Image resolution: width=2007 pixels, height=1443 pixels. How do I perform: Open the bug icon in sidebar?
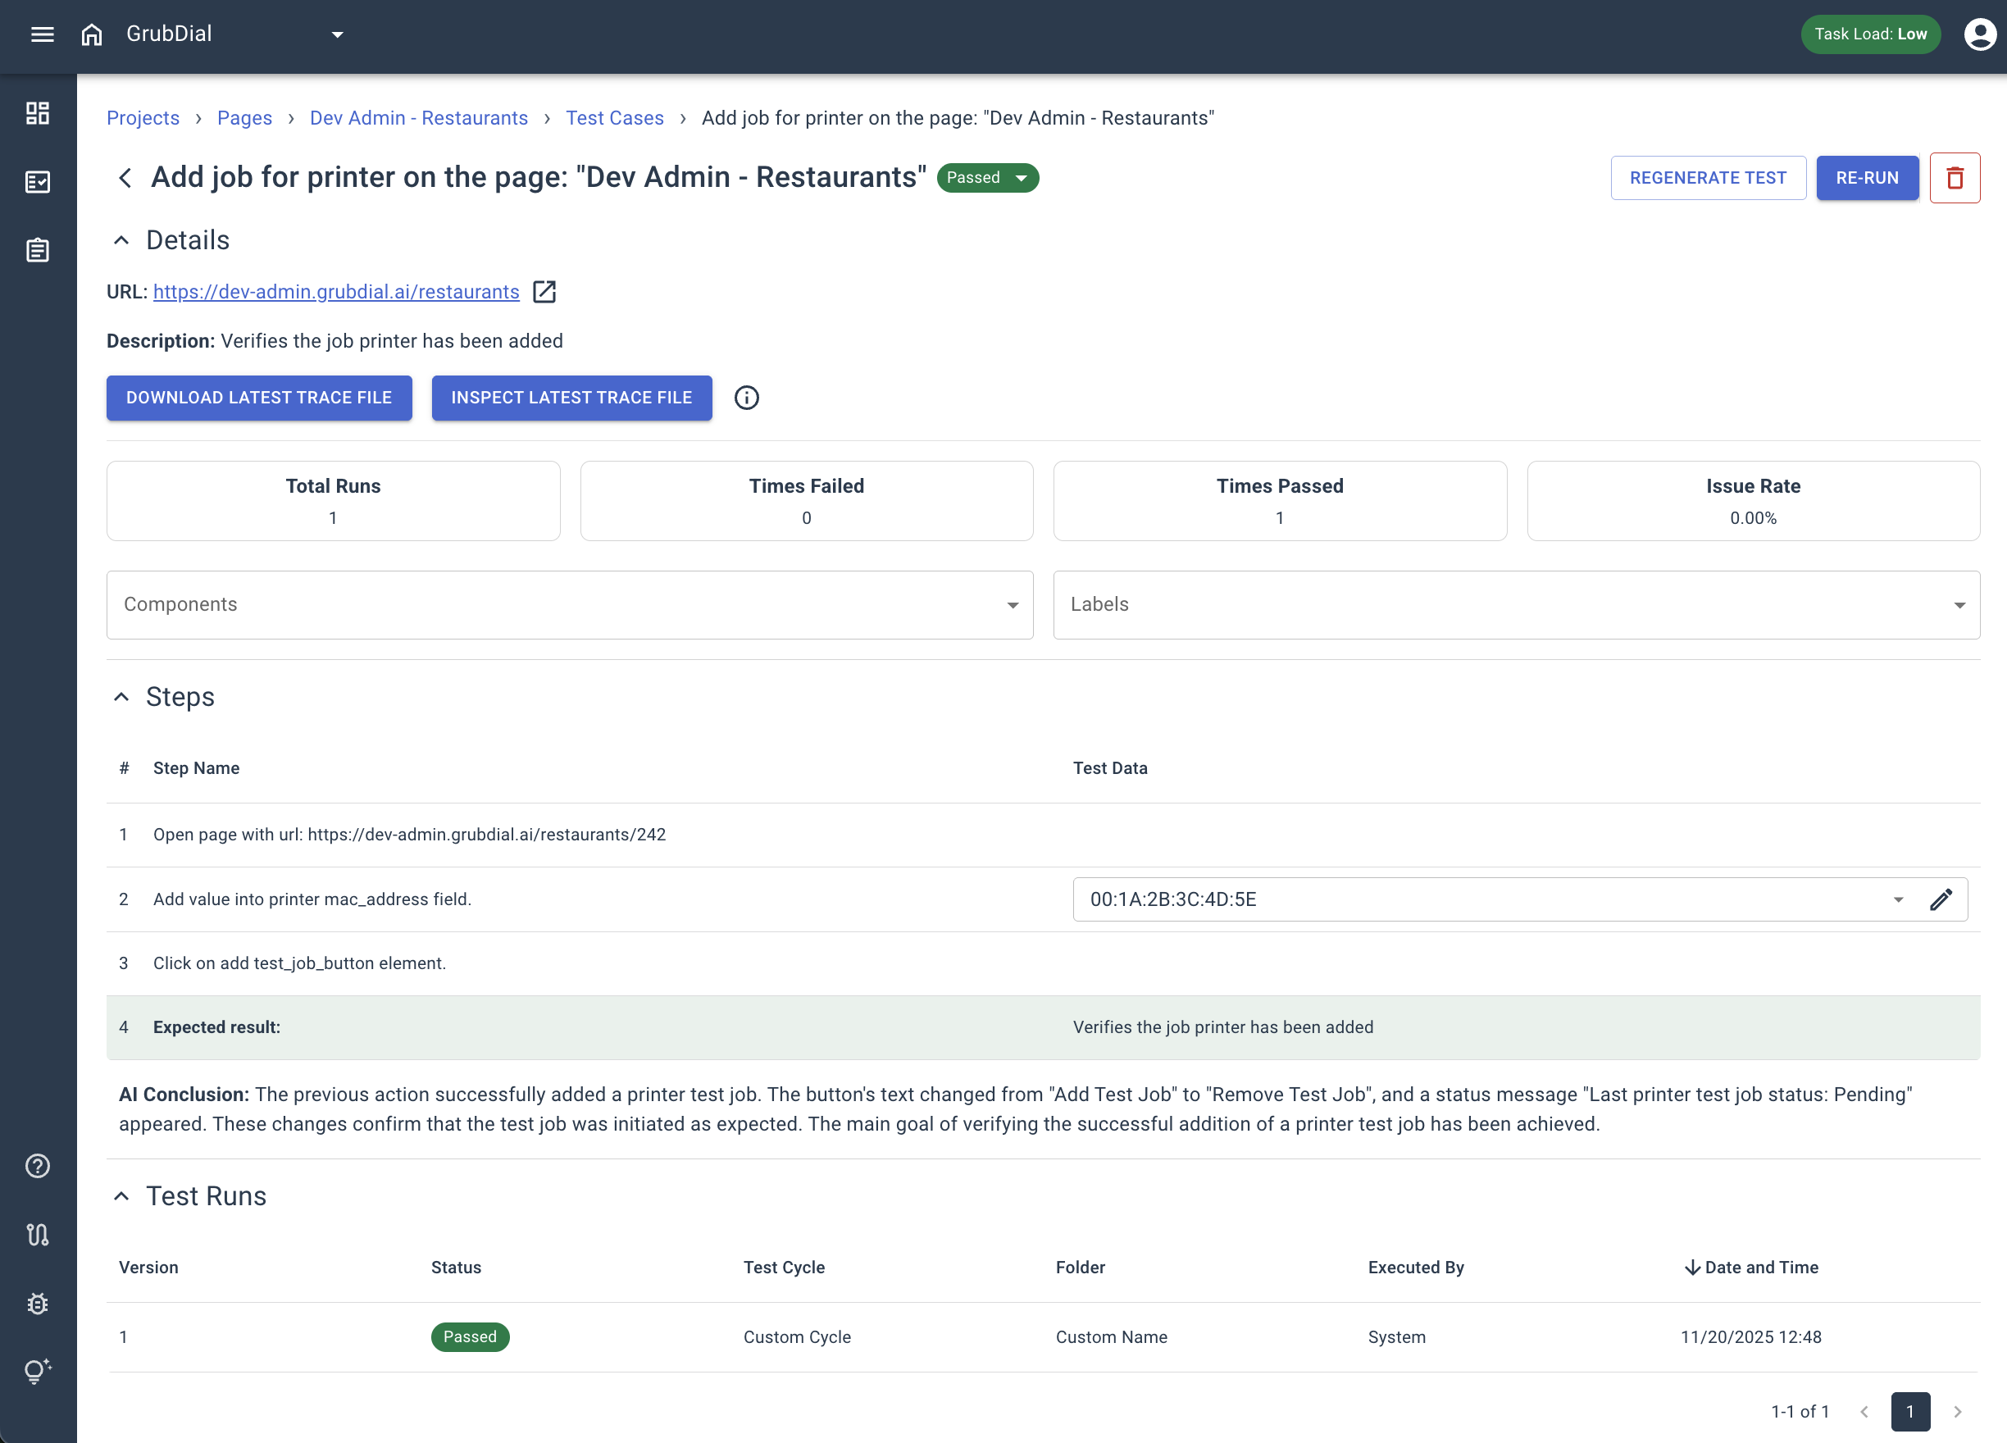[37, 1304]
